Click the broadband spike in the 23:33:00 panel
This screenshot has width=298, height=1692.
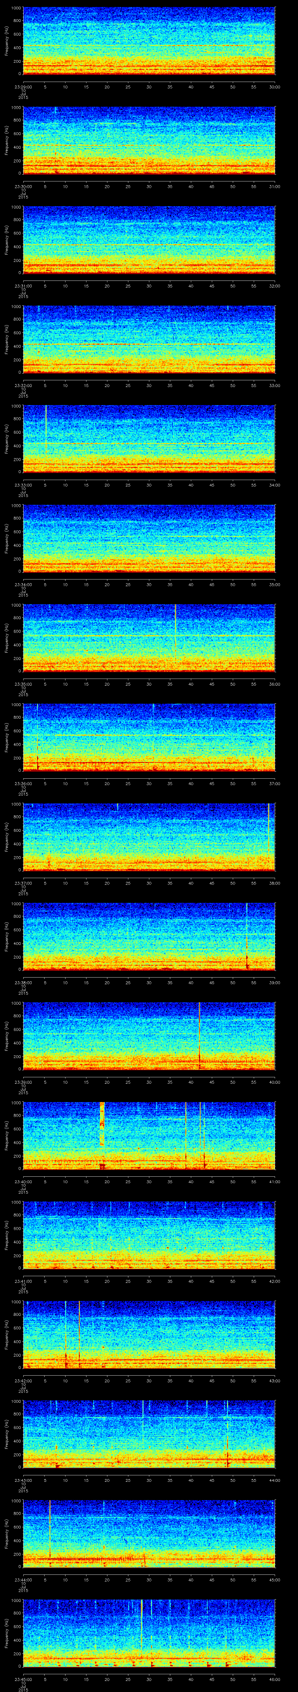[46, 430]
